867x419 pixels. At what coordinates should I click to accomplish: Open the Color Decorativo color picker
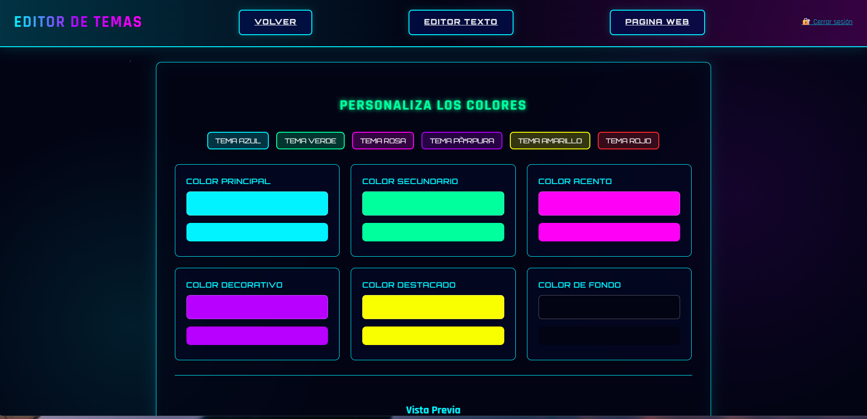(257, 307)
